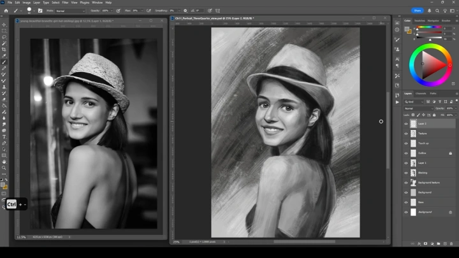Viewport: 459px width, 258px height.
Task: Select the Crop tool
Action: pyautogui.click(x=4, y=49)
